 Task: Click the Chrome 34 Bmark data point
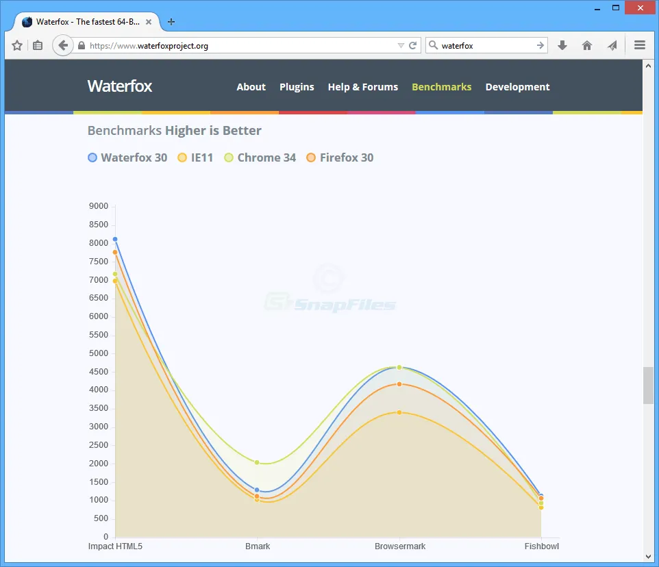pos(257,462)
